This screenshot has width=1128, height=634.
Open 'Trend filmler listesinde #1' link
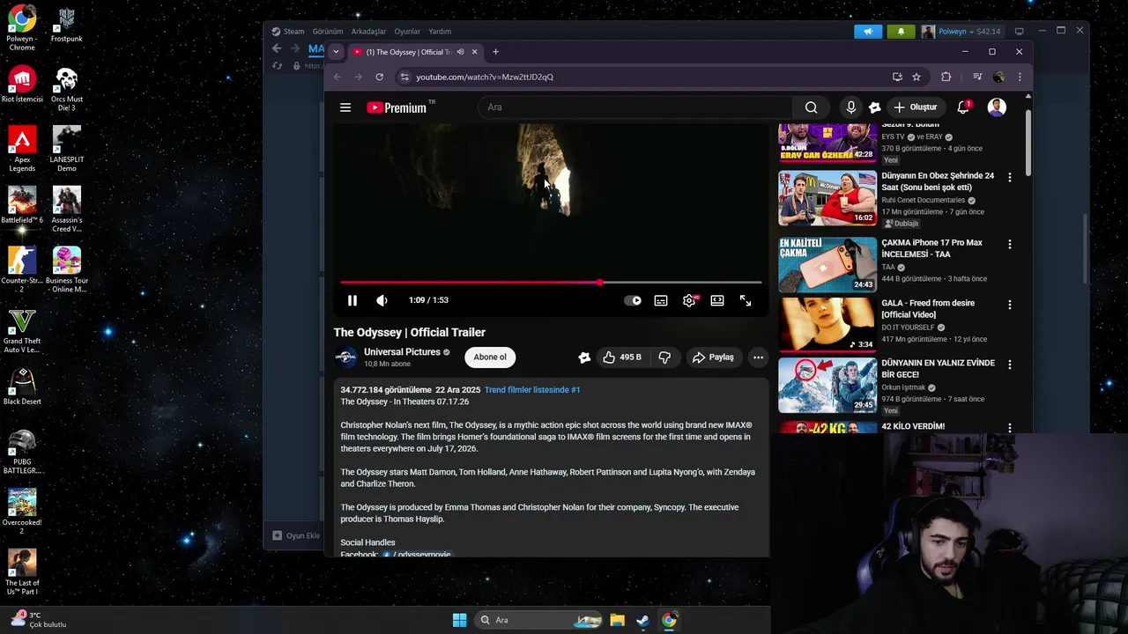point(532,390)
